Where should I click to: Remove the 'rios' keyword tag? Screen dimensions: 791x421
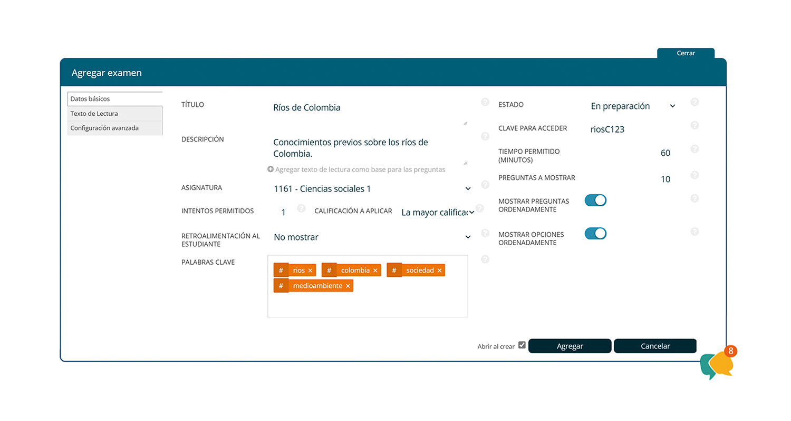(x=310, y=270)
